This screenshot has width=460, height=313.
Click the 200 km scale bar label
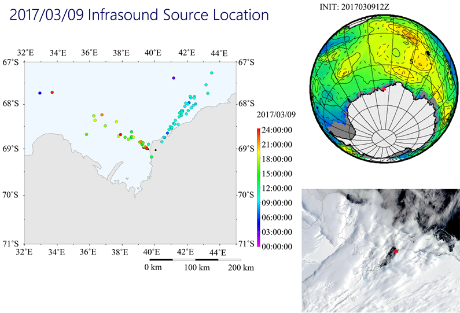[241, 268]
